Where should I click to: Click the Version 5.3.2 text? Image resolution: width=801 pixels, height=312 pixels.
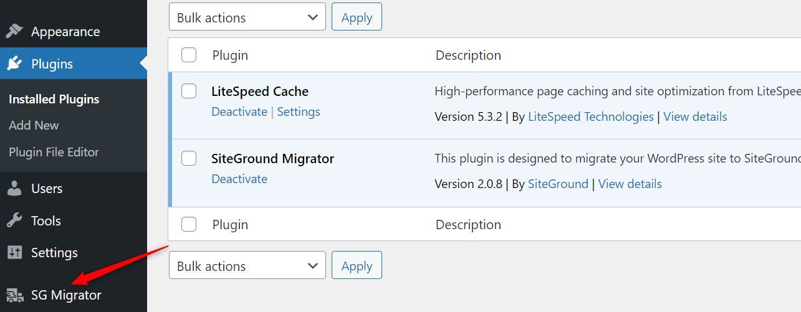468,116
